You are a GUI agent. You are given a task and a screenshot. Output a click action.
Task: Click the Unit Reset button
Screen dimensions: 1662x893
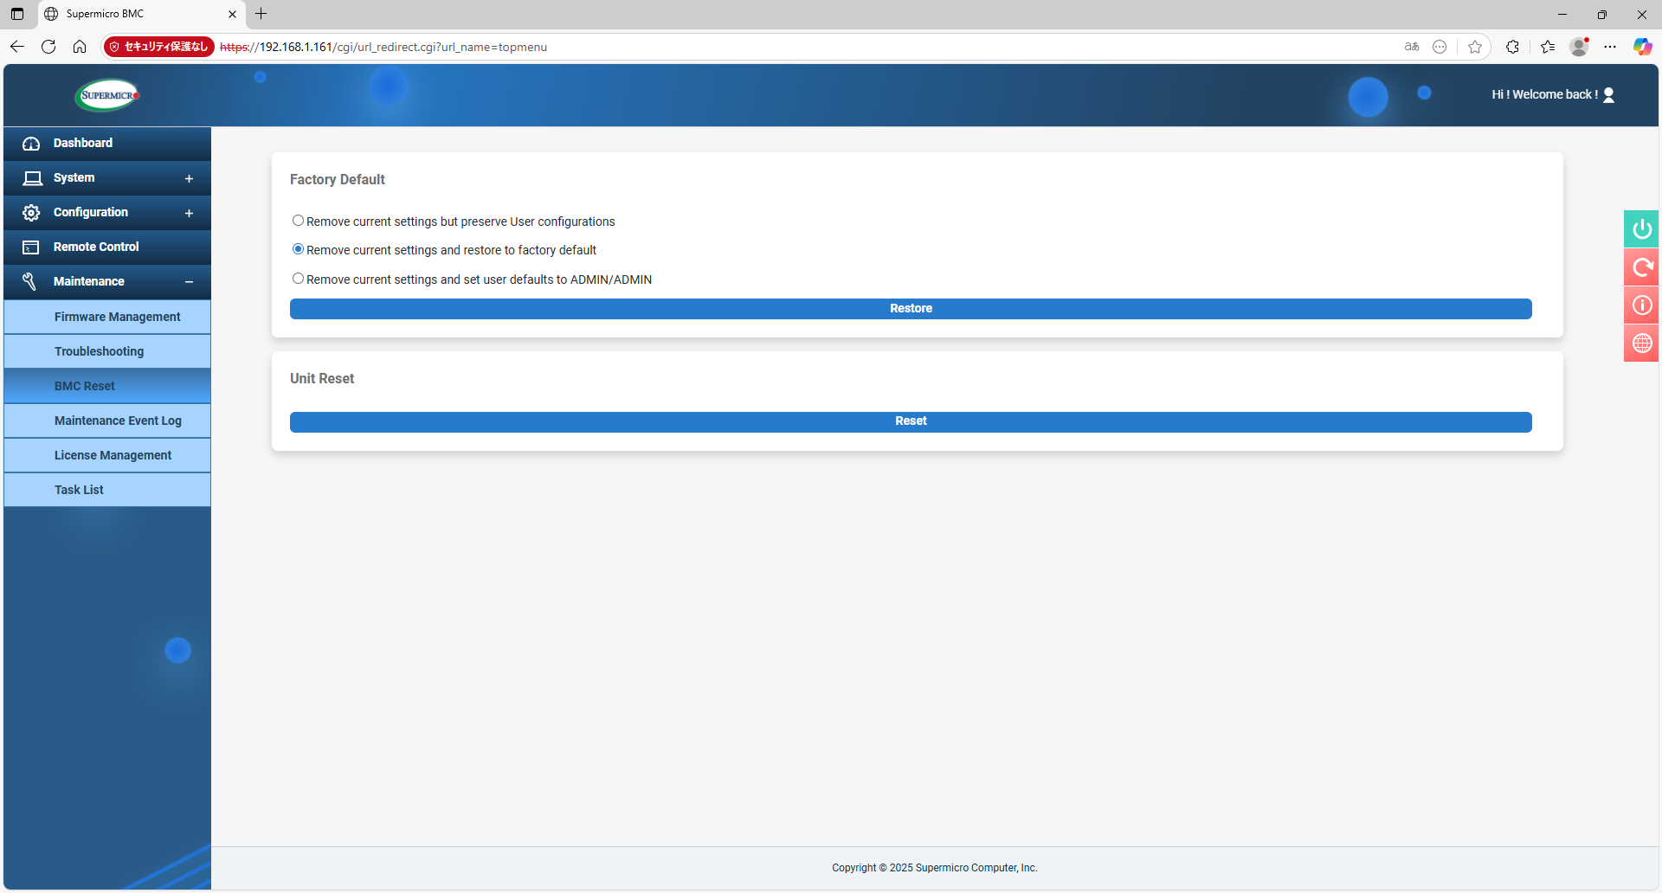[911, 421]
